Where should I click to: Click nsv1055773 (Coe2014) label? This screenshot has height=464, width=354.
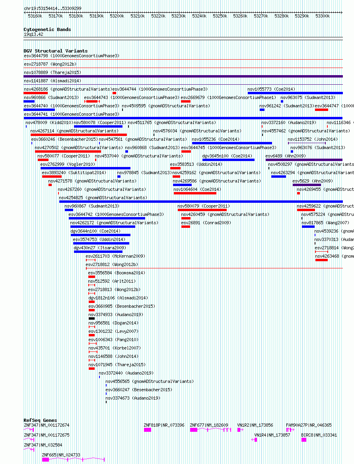coord(271,89)
